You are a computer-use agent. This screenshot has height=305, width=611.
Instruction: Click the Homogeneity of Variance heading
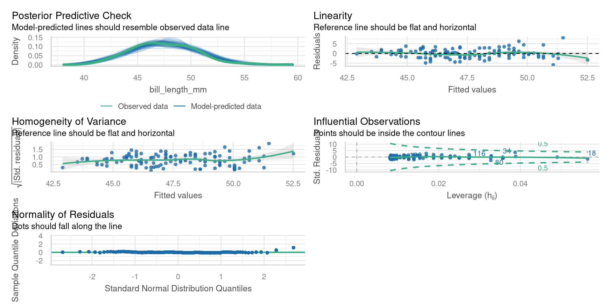[x=69, y=121]
